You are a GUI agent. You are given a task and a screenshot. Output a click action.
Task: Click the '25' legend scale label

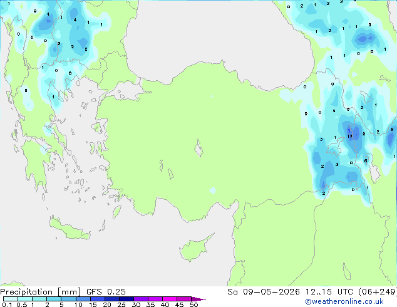pyautogui.click(x=121, y=304)
